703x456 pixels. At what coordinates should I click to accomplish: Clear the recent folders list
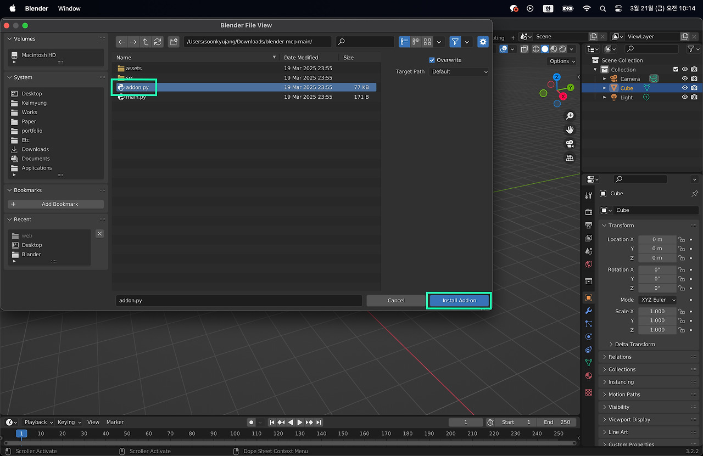(99, 234)
